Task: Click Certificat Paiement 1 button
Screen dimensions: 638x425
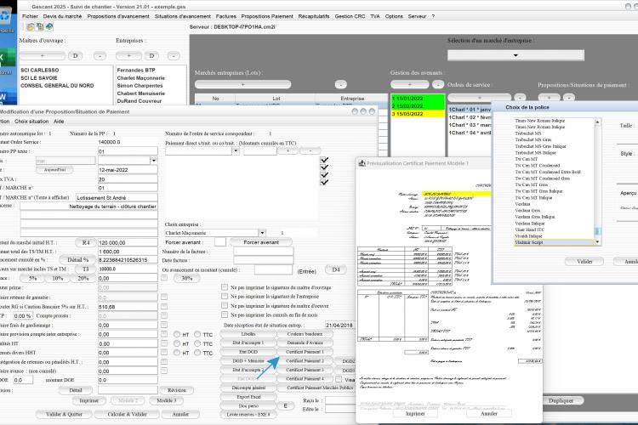Action: (305, 352)
